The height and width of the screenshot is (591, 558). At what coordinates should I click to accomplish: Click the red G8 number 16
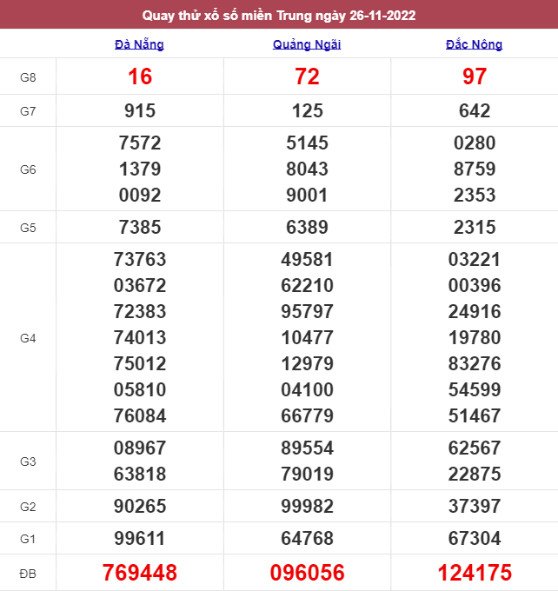[140, 76]
